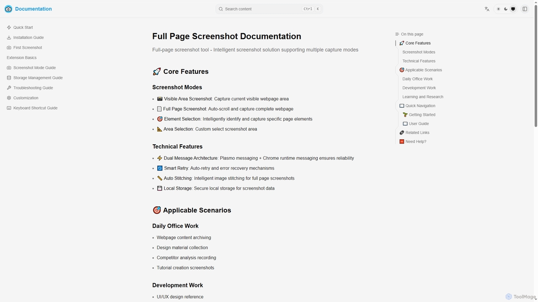
Task: Go to Applicable Scenarios outline entry
Action: [420, 70]
